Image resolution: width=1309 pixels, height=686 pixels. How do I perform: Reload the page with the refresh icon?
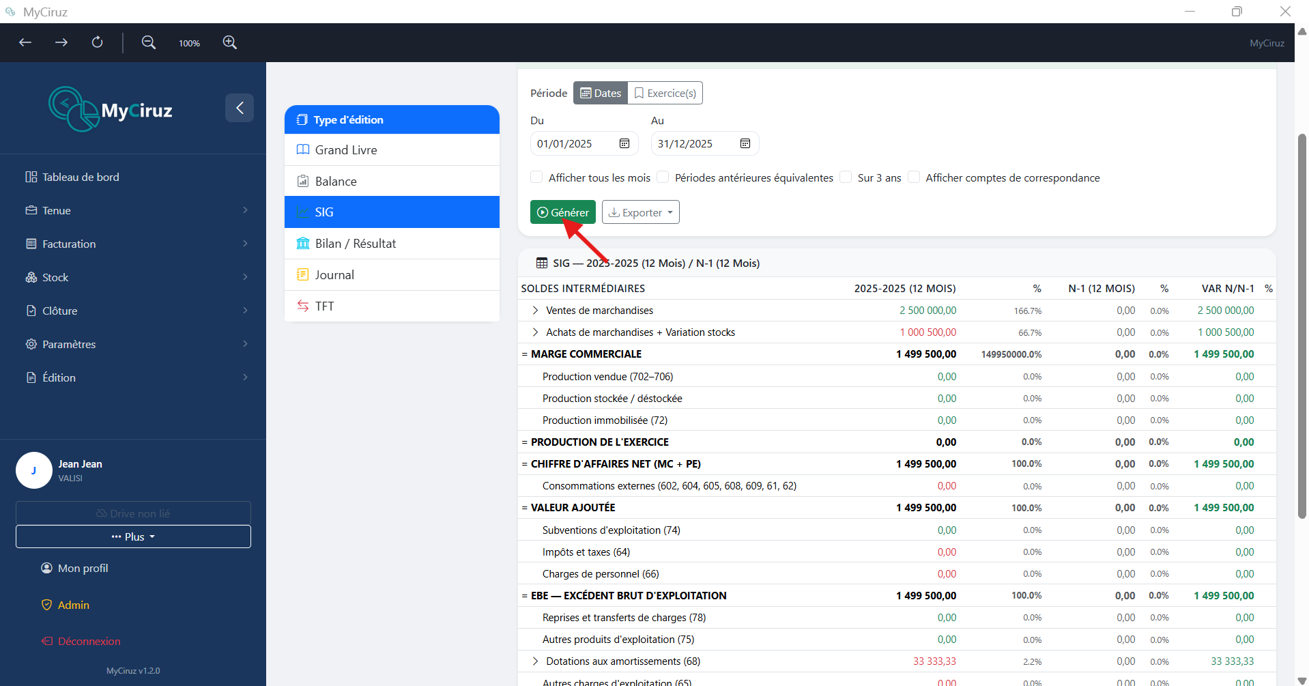pos(98,42)
